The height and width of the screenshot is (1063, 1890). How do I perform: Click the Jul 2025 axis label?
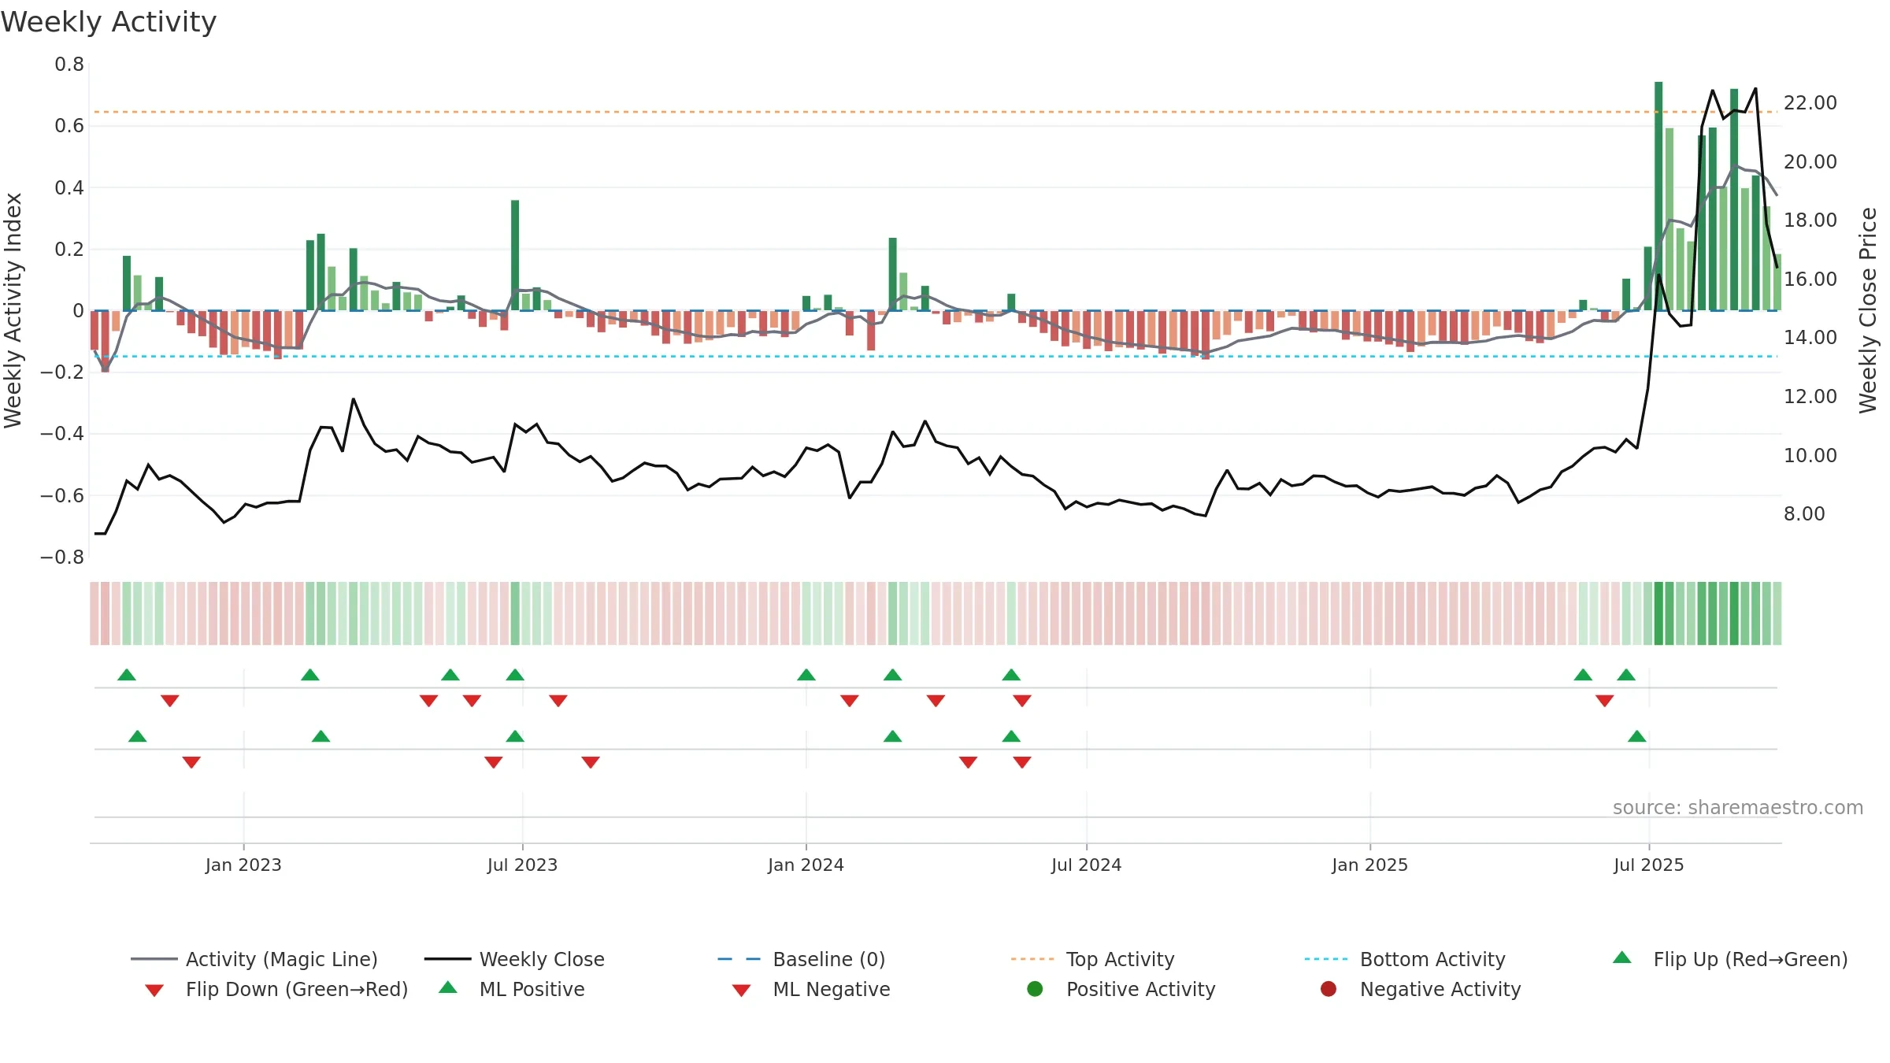click(1648, 865)
